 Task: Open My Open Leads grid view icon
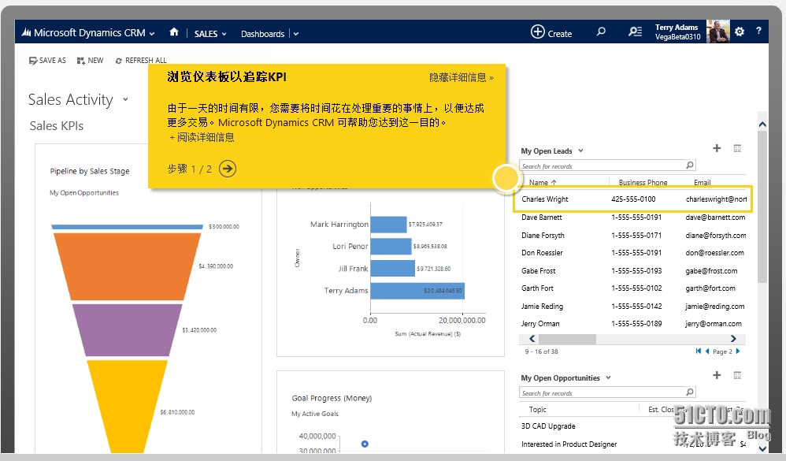point(737,148)
